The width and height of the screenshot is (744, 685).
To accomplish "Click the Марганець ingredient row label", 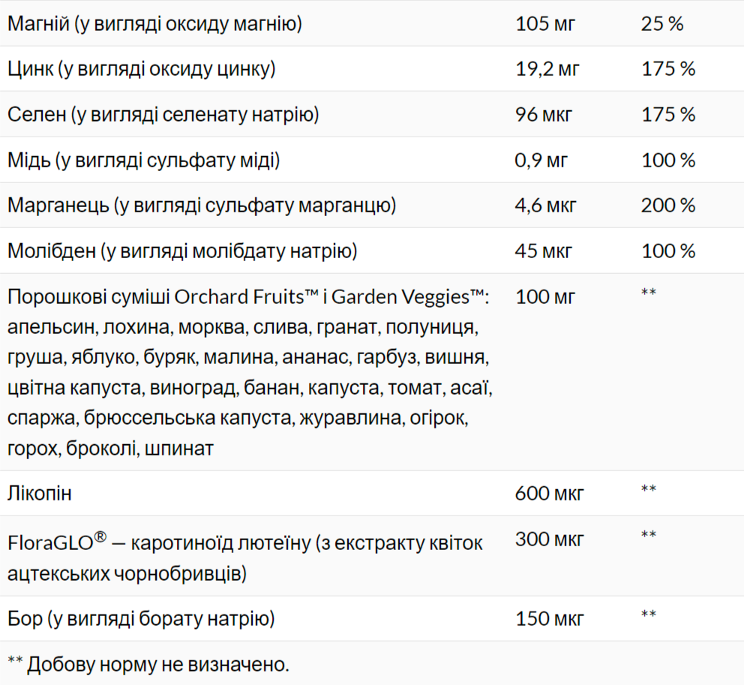I will (x=202, y=206).
